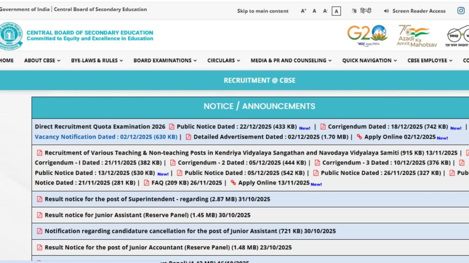
Task: Select HOME in the navigation bar
Action: point(6,60)
